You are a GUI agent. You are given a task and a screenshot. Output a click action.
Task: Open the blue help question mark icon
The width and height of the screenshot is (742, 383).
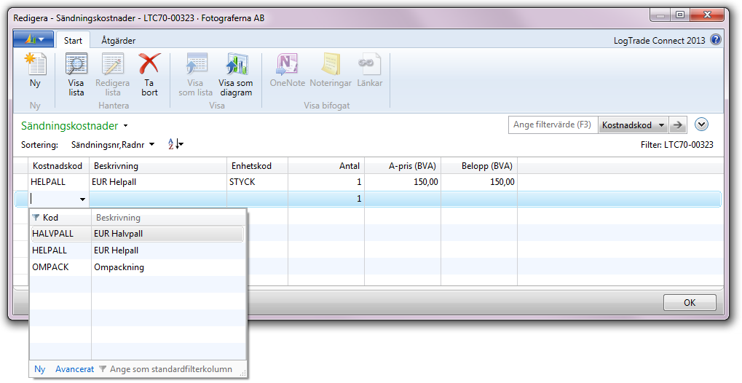pyautogui.click(x=716, y=40)
